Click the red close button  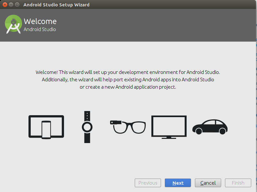pos(4,5)
